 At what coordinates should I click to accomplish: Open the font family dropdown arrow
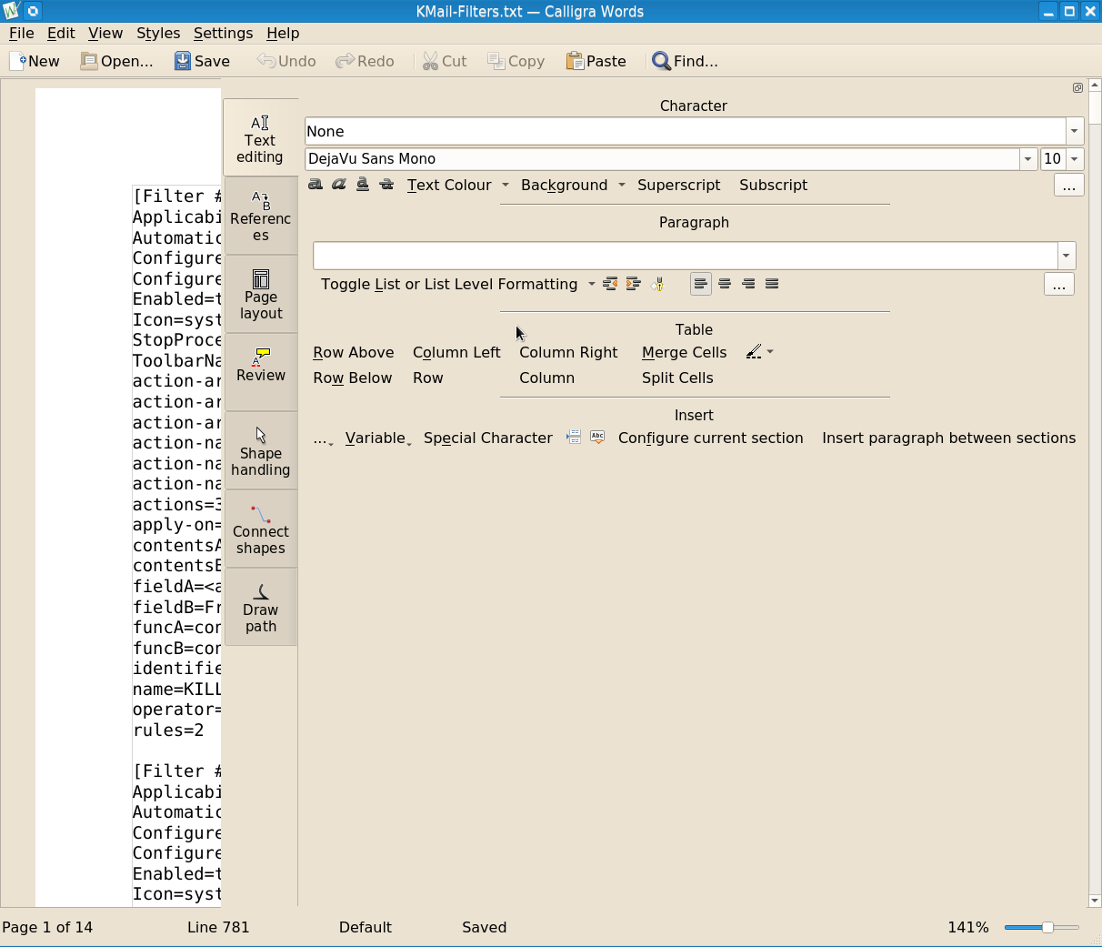pyautogui.click(x=1028, y=159)
